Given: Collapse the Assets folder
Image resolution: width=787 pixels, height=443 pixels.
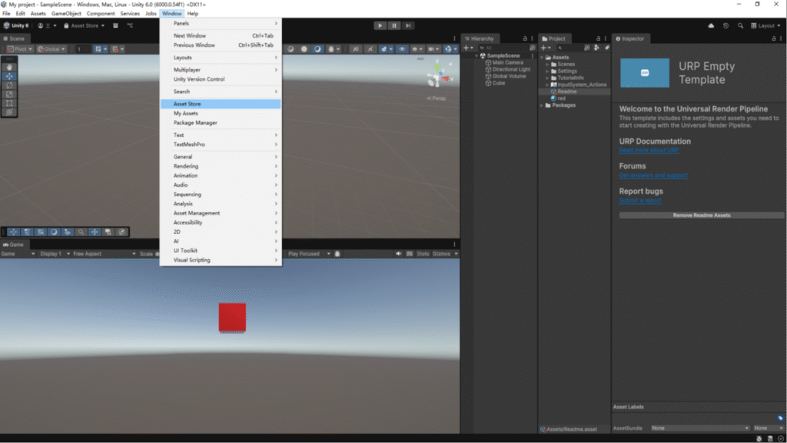Looking at the screenshot, I should 542,58.
